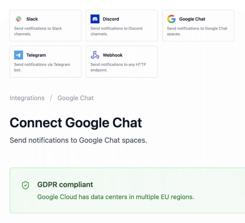
Task: Click "Send notifications via Telegram bot" description
Action: (x=42, y=67)
